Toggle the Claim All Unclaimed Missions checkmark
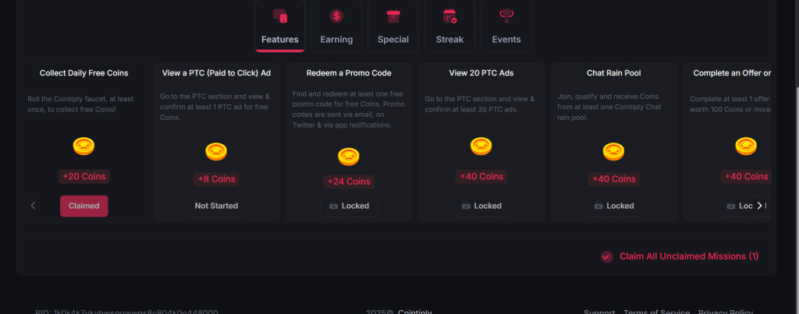 pyautogui.click(x=606, y=256)
